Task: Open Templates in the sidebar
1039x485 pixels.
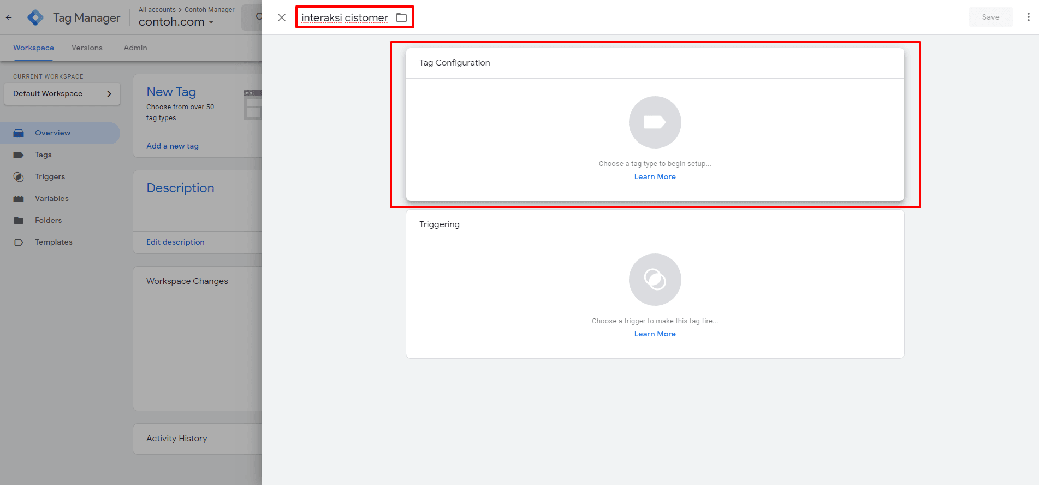Action: point(54,242)
